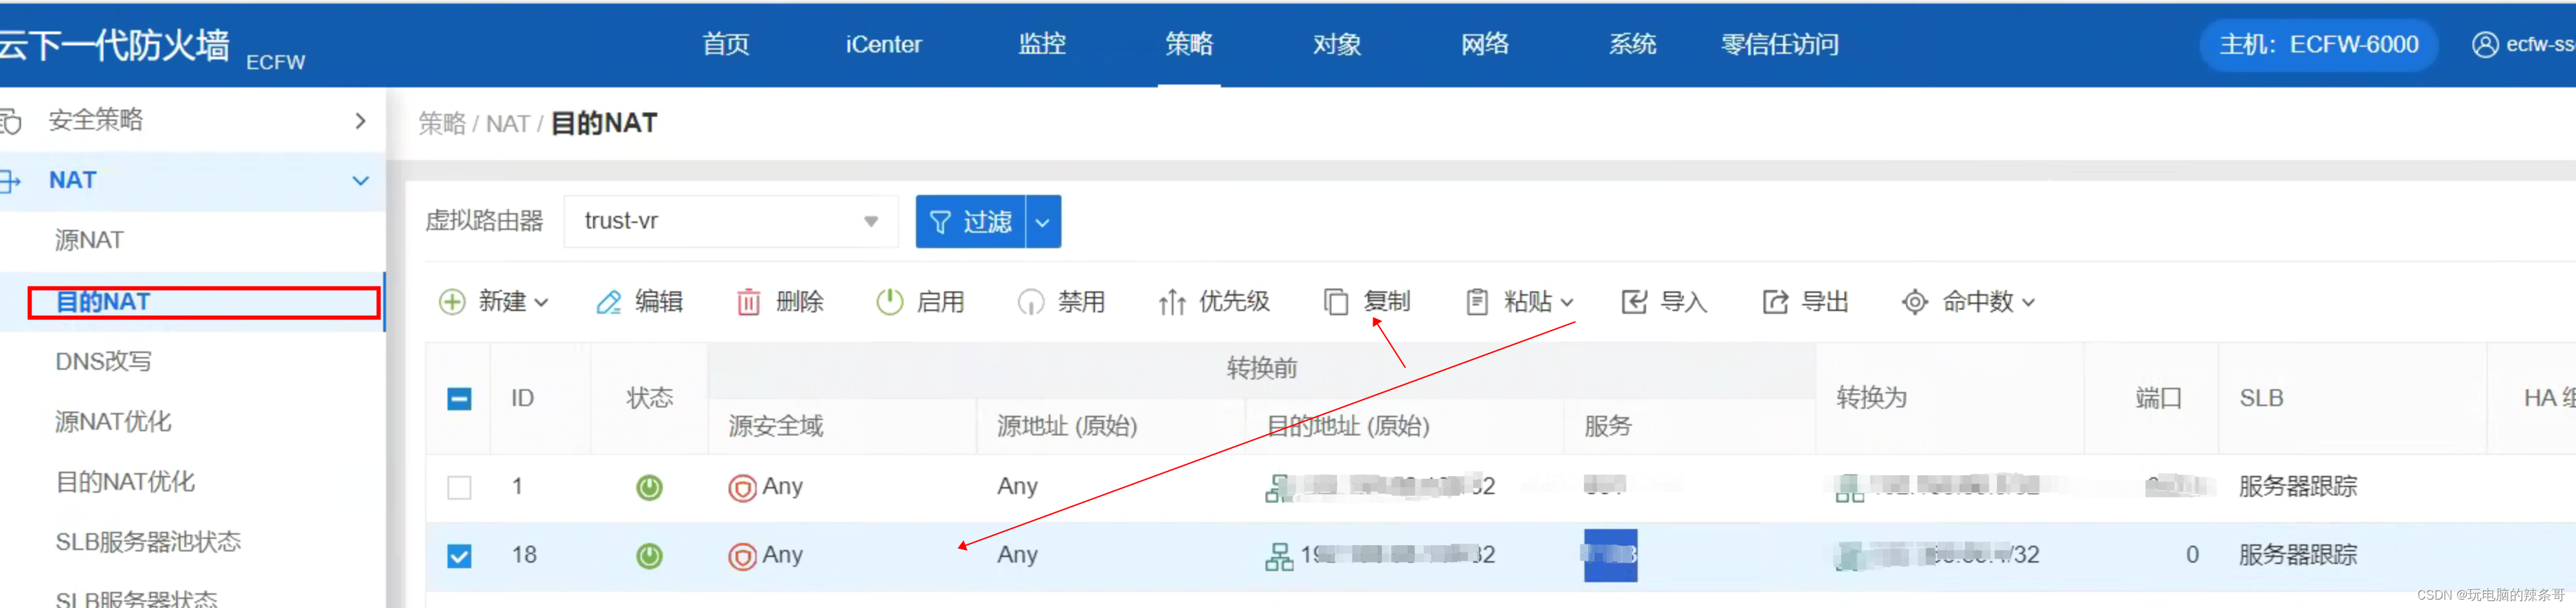2576x608 pixels.
Task: Click the NAT sidebar icon
Action: [x=10, y=181]
